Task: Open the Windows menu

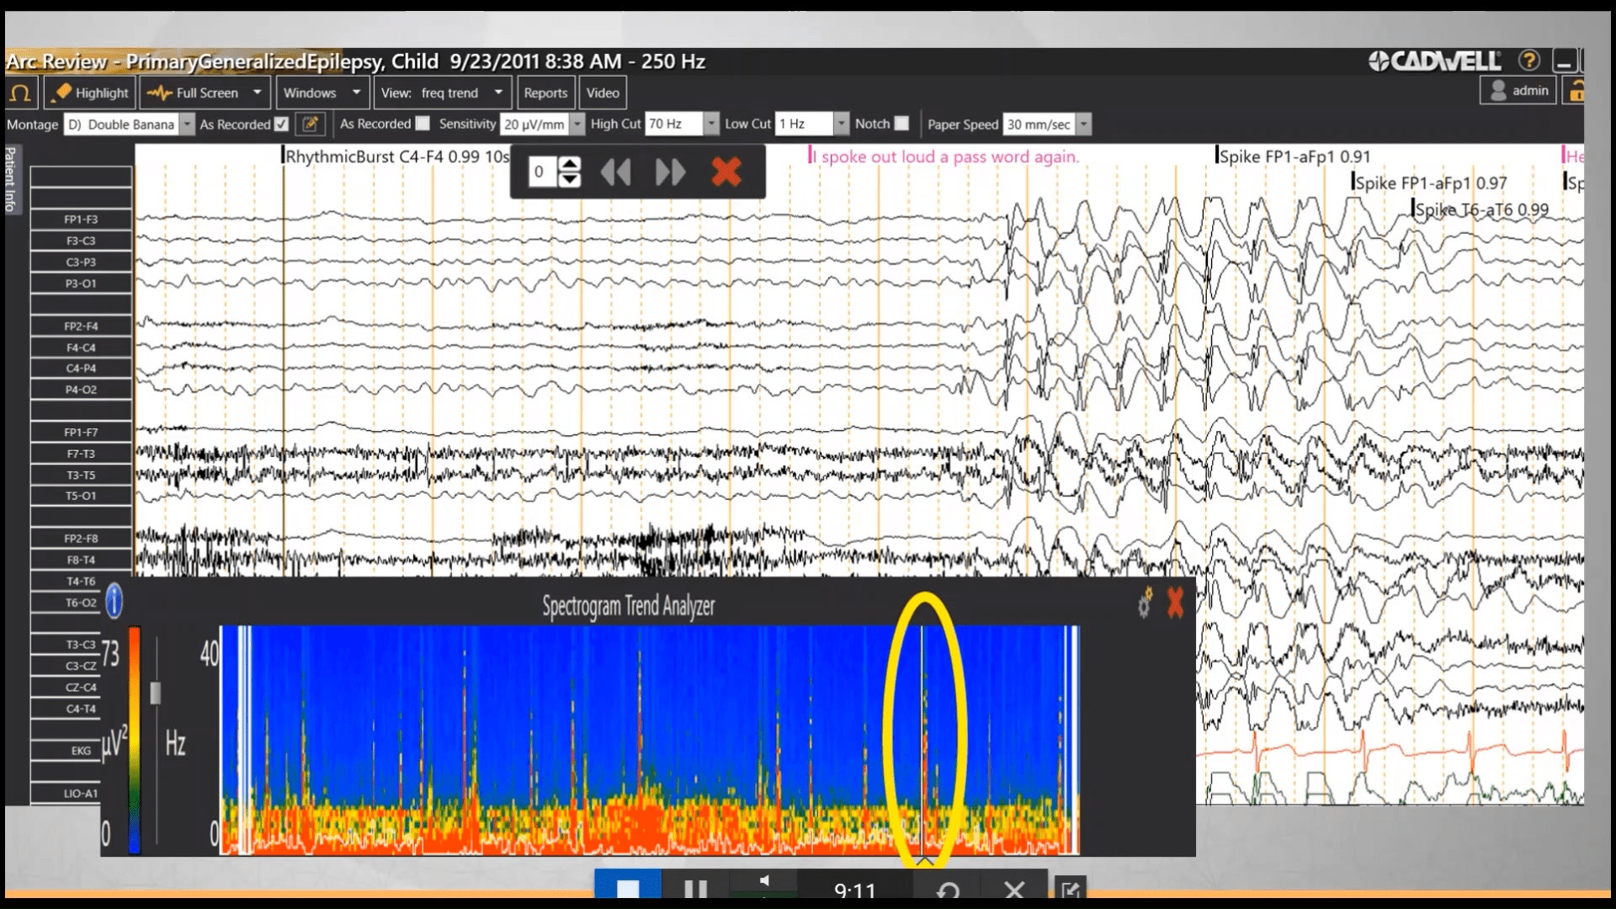Action: (x=320, y=93)
